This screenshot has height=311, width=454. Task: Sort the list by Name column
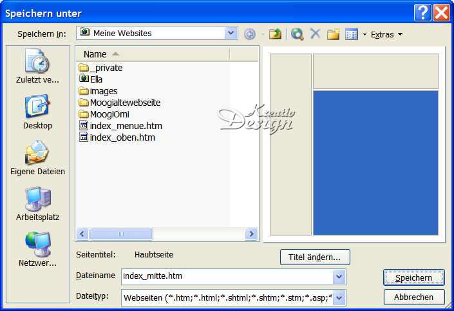pos(153,54)
